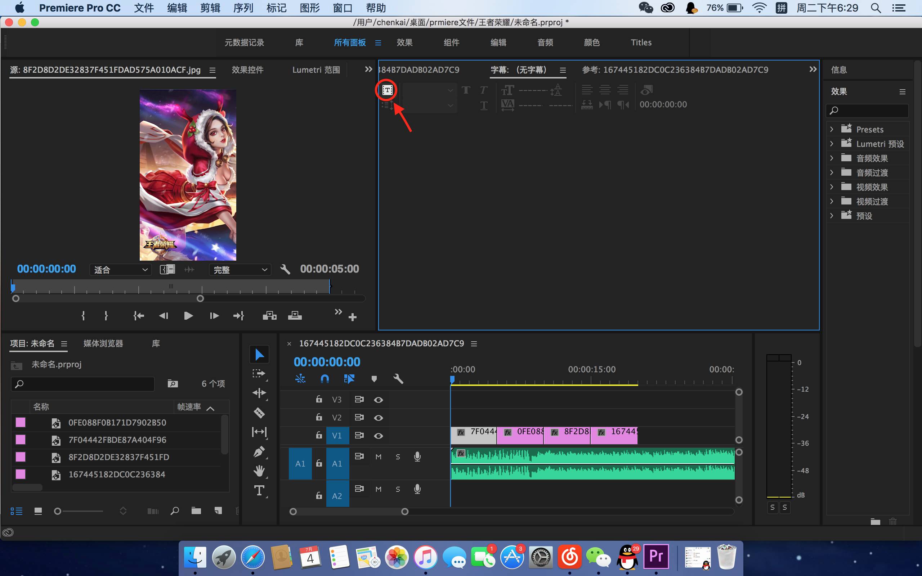Toggle V1 track output eye
The width and height of the screenshot is (922, 576).
pyautogui.click(x=378, y=436)
